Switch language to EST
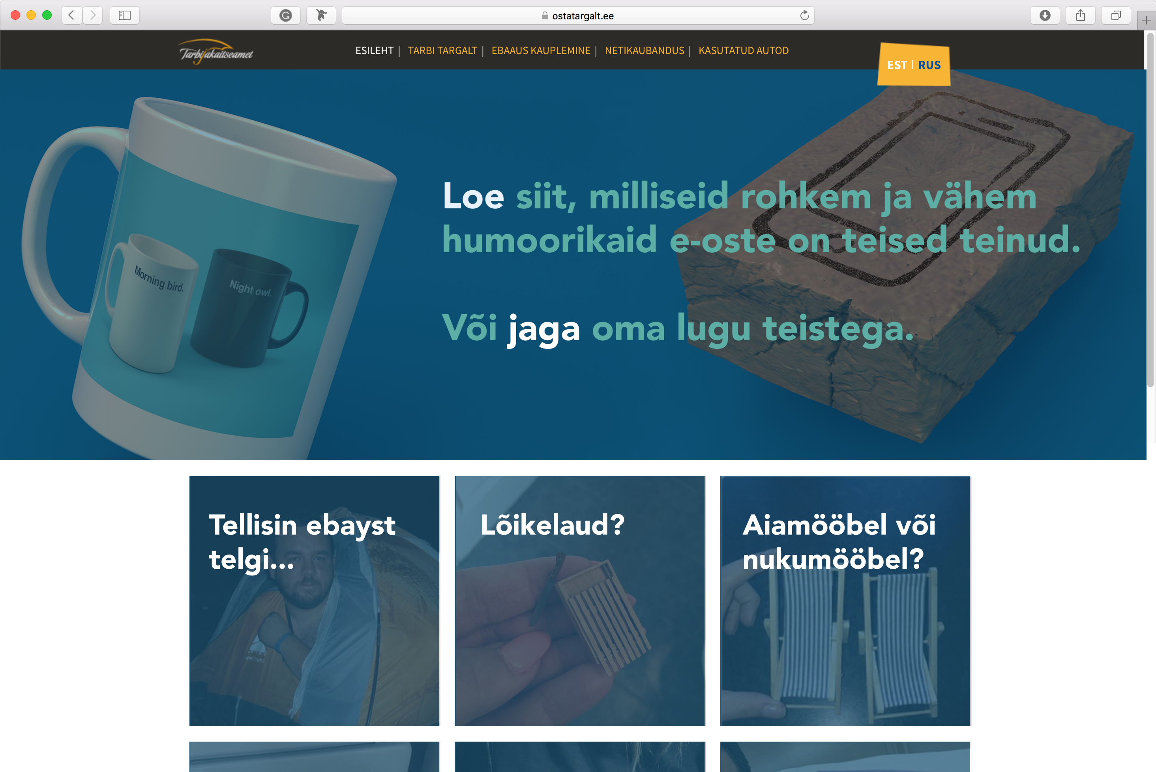1156x772 pixels. (x=897, y=65)
